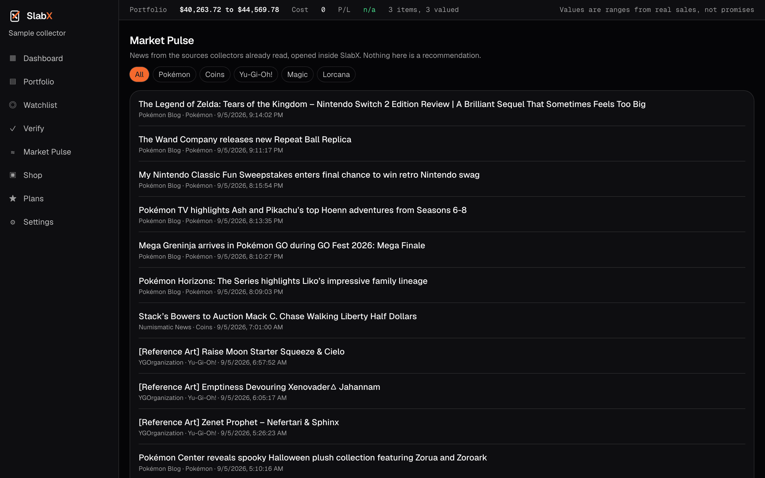Click the SlabX logo icon
Viewport: 765px width, 478px height.
(15, 16)
